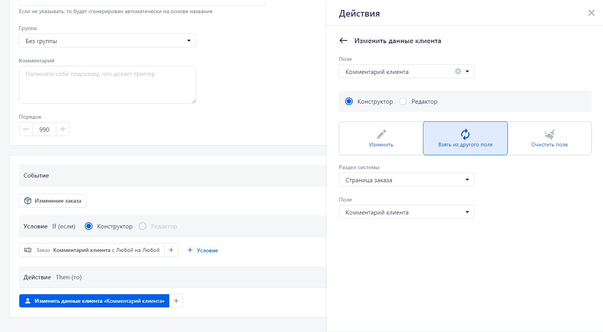The width and height of the screenshot is (603, 332).
Task: Increase the Порядок value with plus
Action: (63, 129)
